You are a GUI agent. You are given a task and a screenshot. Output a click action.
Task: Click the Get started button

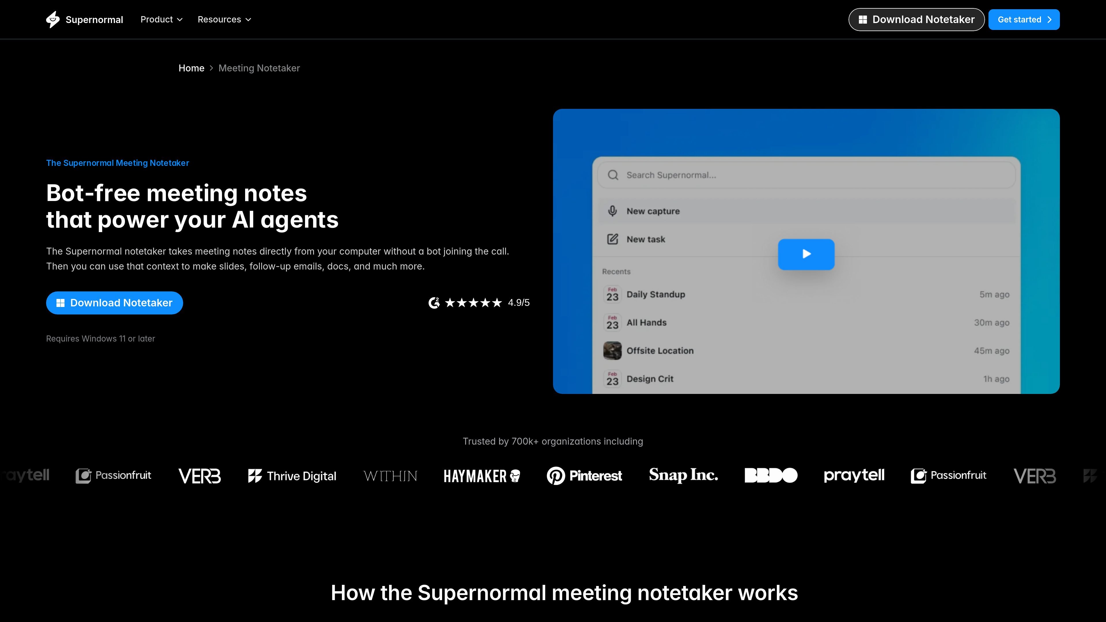click(x=1024, y=19)
